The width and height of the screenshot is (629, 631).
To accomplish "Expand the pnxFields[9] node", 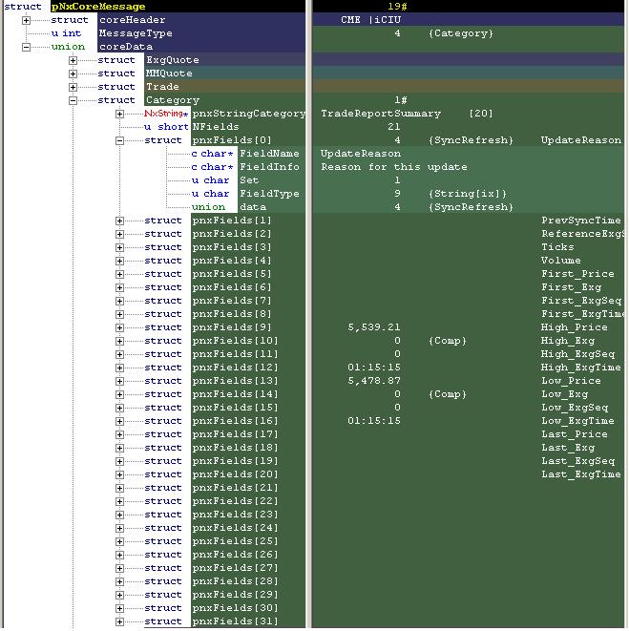I will [x=119, y=327].
